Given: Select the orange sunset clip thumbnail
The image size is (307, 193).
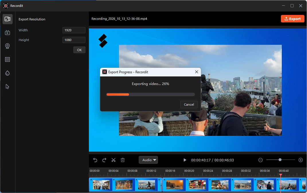Looking at the screenshot, I should pos(175,185).
